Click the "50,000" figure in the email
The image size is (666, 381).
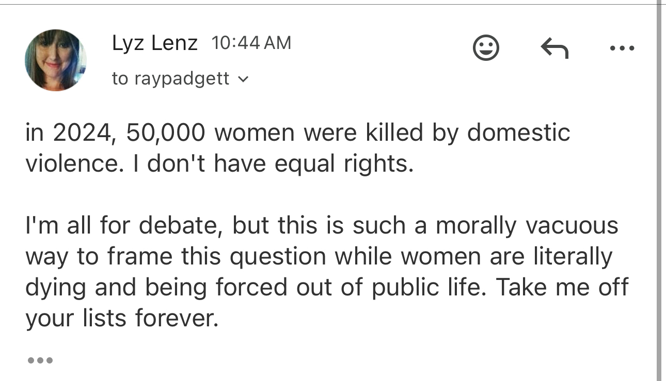[x=165, y=132]
